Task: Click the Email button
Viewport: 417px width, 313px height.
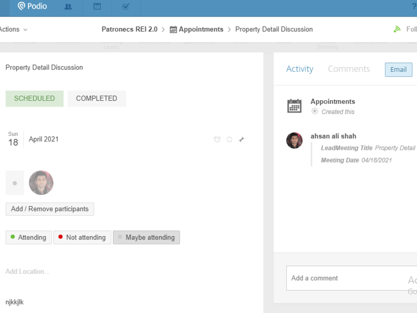Action: coord(398,70)
